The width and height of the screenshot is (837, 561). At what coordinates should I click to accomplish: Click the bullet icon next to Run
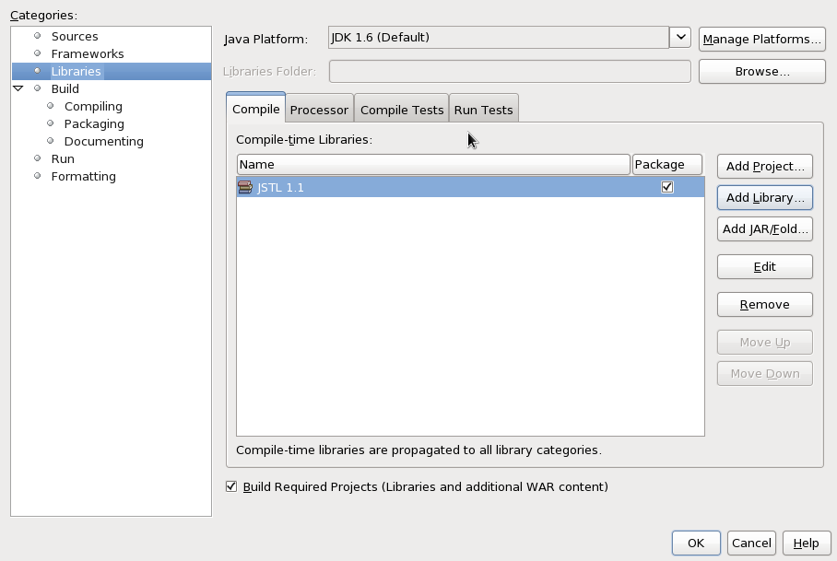38,158
